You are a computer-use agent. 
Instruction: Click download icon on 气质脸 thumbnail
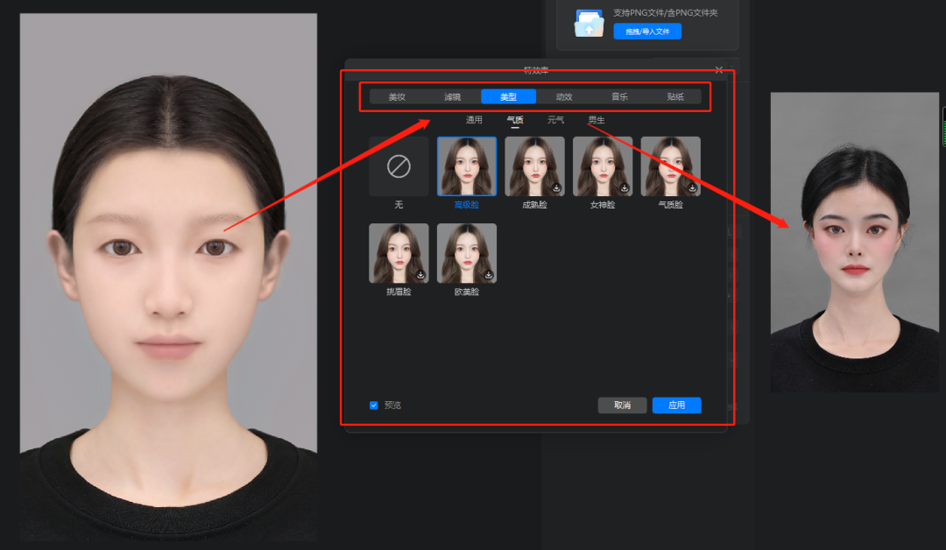click(x=692, y=187)
